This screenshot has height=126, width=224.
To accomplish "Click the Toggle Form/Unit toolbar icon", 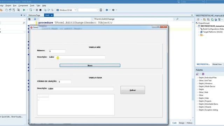I will coord(18,10).
